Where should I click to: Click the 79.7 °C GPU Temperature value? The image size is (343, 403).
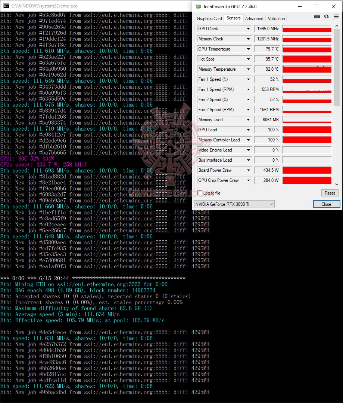point(267,49)
